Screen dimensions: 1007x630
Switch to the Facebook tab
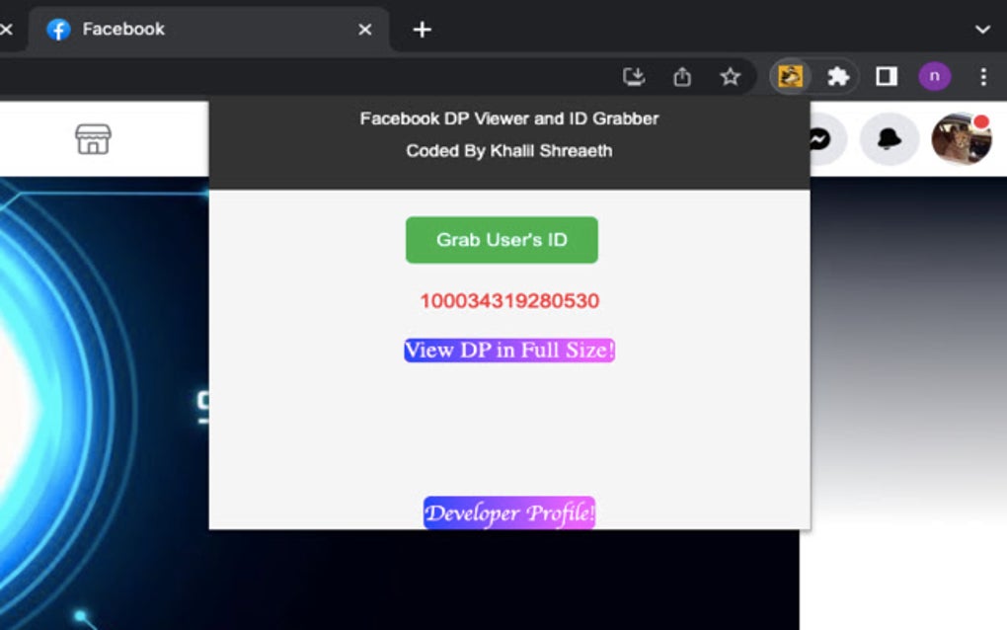208,29
